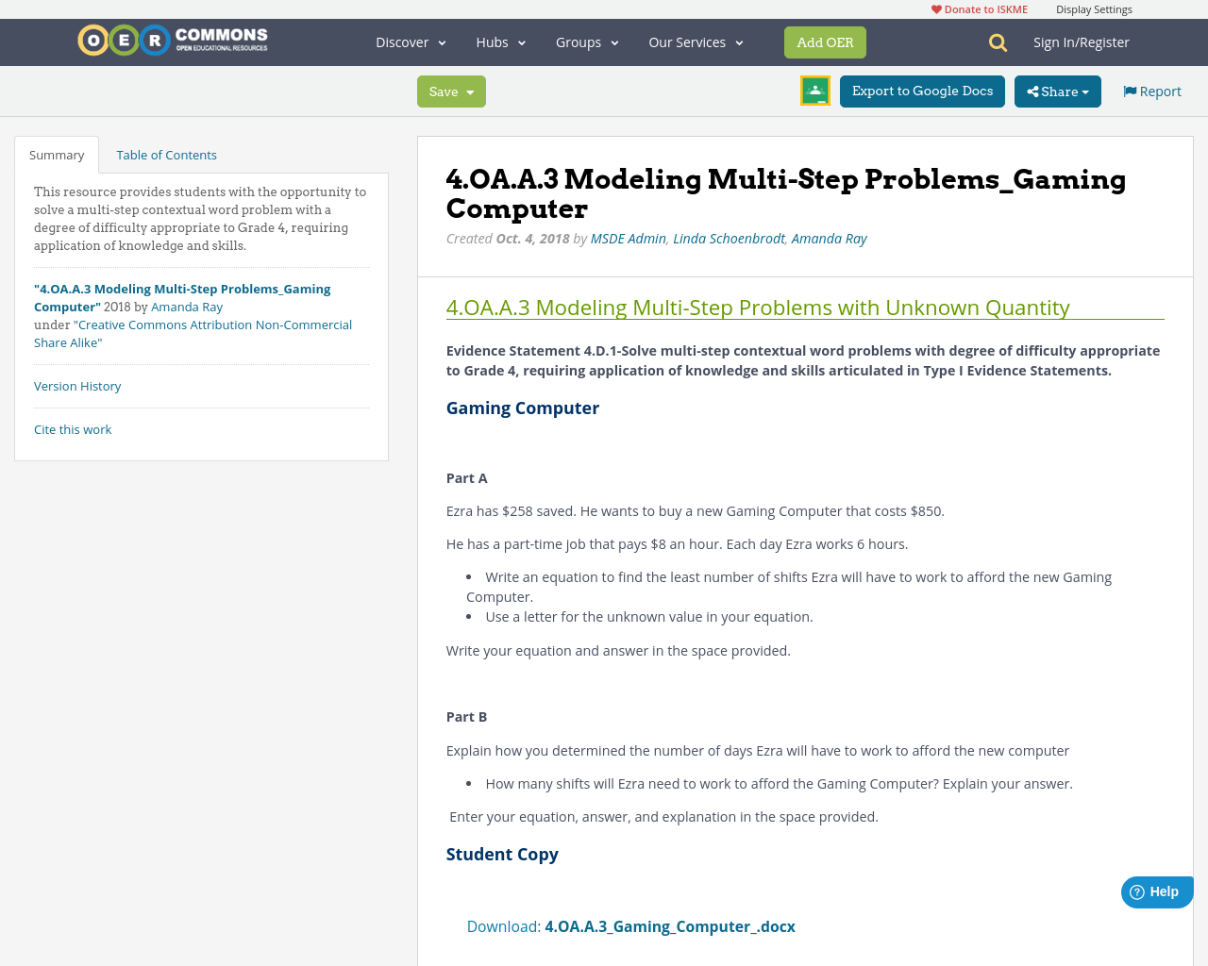Click Cite this work
Screen dimensions: 1208x966
click(x=73, y=428)
